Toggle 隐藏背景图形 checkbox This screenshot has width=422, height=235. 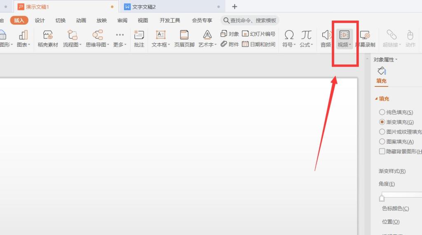(382, 151)
